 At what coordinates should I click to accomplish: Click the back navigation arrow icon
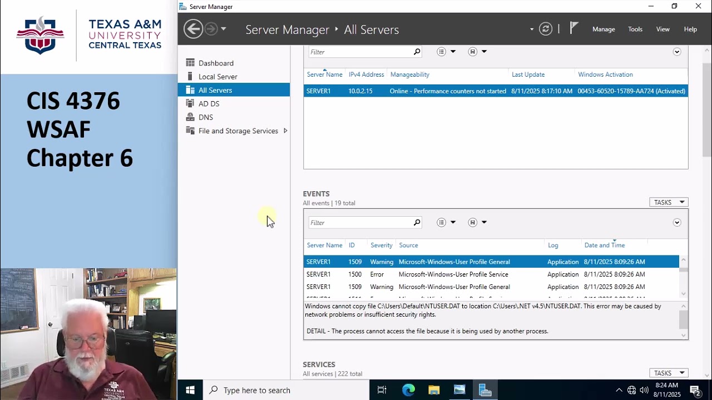point(193,29)
